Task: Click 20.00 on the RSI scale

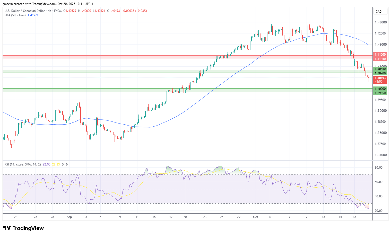Action: [378, 211]
